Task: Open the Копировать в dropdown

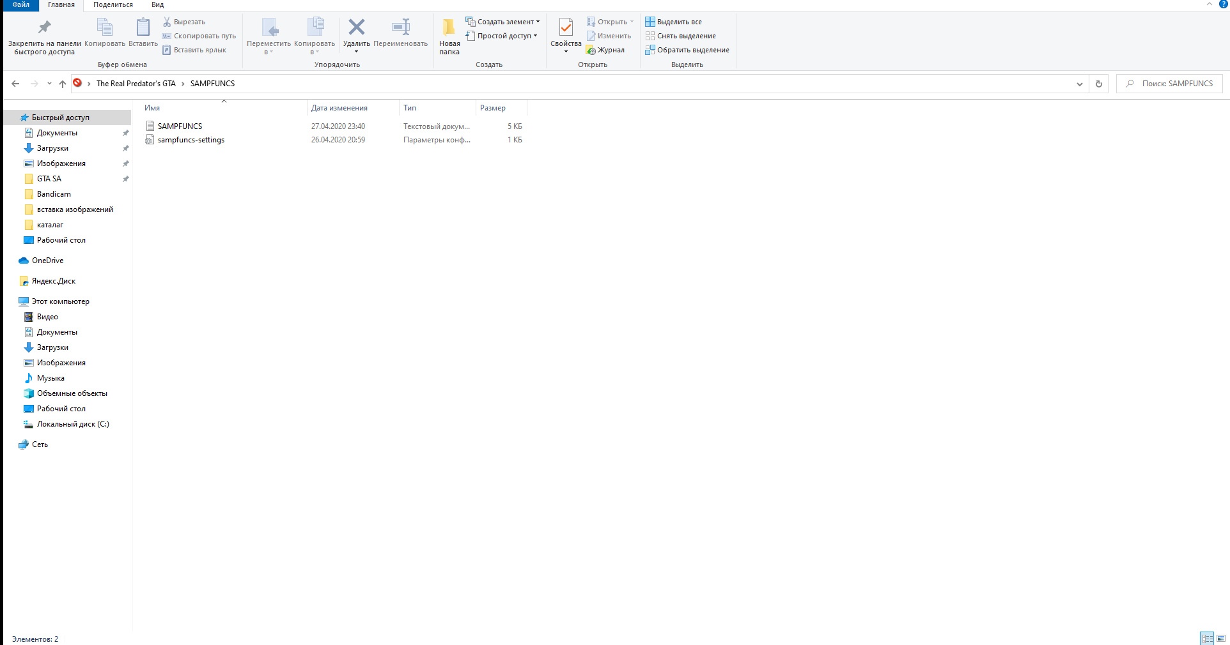Action: click(x=315, y=37)
